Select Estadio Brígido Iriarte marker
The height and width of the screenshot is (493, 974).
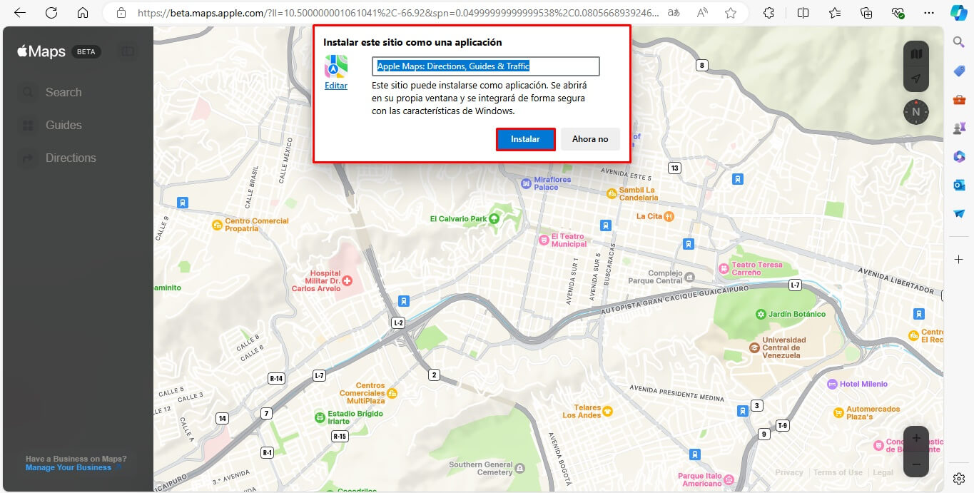(x=320, y=417)
